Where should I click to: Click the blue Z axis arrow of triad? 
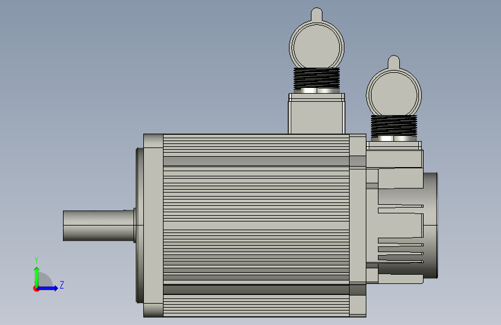click(48, 288)
